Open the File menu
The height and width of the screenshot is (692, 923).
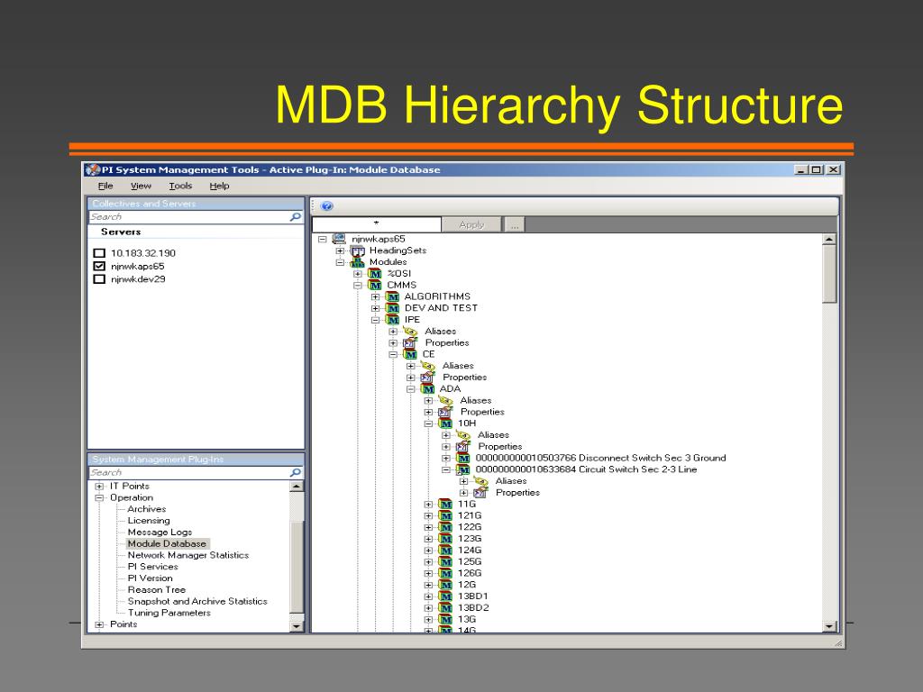pos(105,186)
